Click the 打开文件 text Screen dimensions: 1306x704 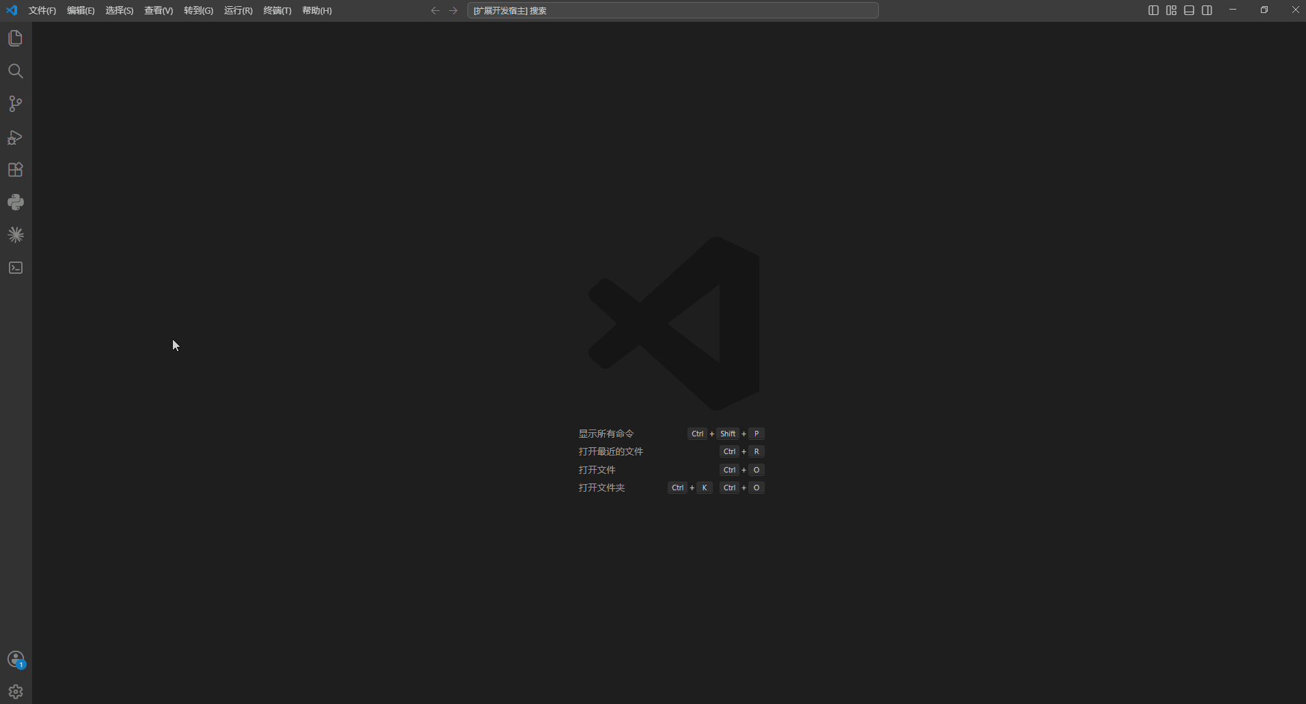tap(597, 470)
